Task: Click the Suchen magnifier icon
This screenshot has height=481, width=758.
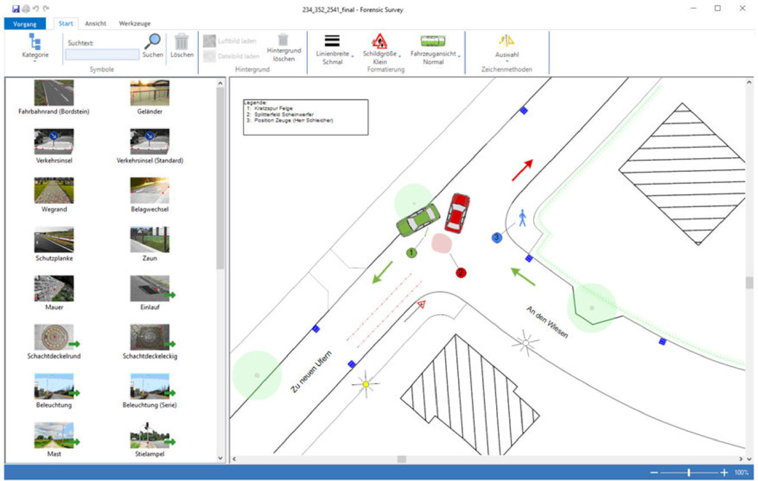Action: coord(152,42)
